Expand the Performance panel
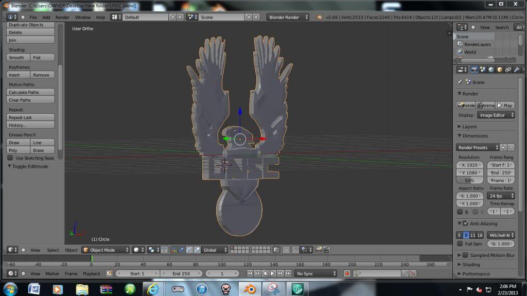Image resolution: width=527 pixels, height=296 pixels. [x=476, y=274]
